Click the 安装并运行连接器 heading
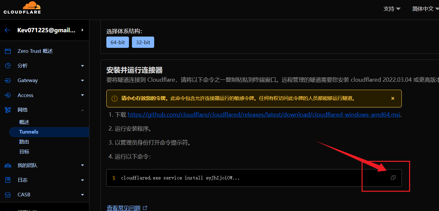The image size is (439, 211). [134, 70]
